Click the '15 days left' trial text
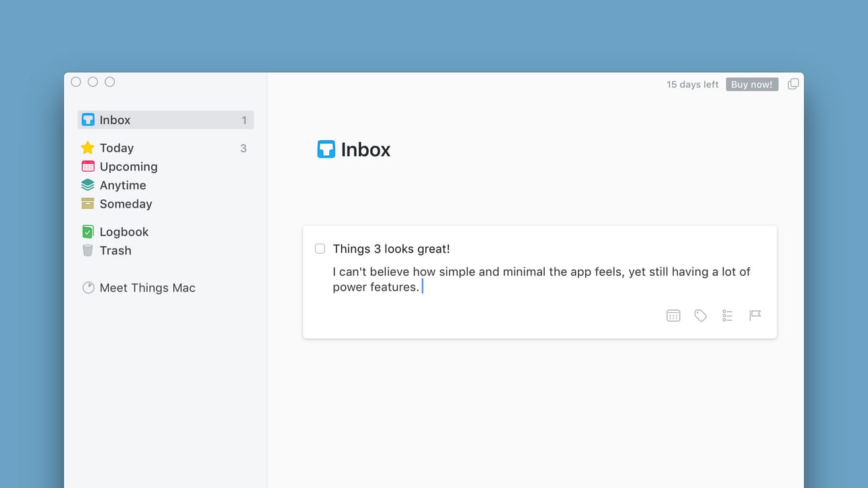The image size is (868, 488). (693, 85)
